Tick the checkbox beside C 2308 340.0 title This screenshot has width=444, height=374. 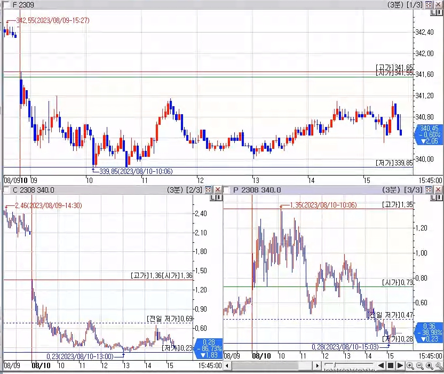click(6, 190)
